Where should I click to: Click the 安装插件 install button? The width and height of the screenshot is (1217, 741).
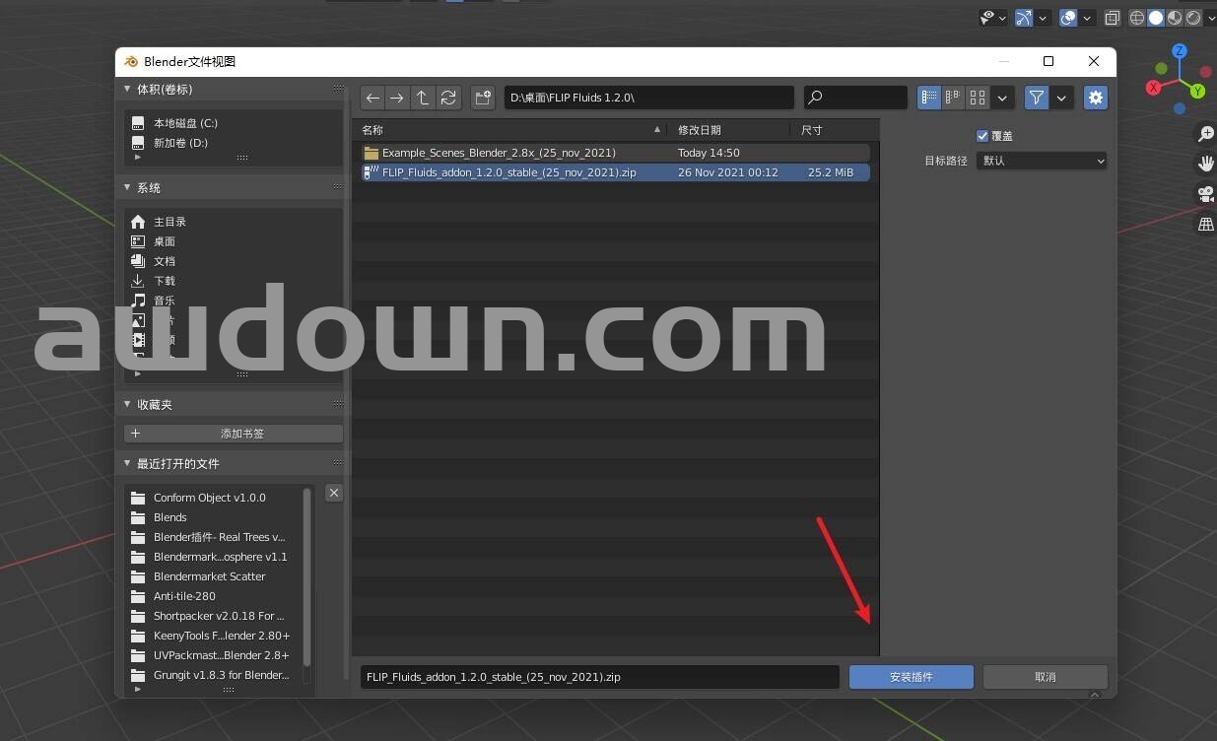[x=911, y=677]
